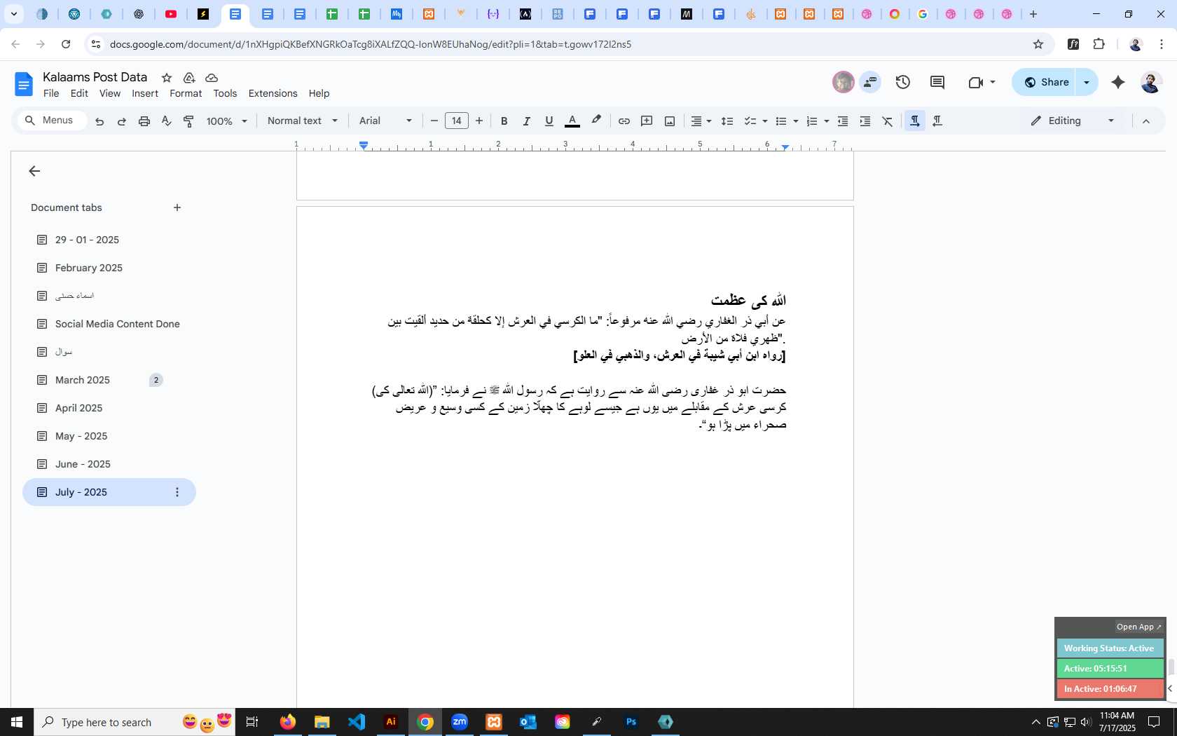Show all comments icon
Screen dimensions: 1177x736
937,82
